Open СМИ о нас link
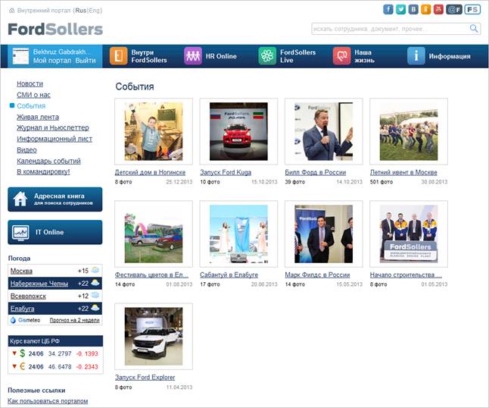Screen dimensions: 489x408 tap(33, 95)
